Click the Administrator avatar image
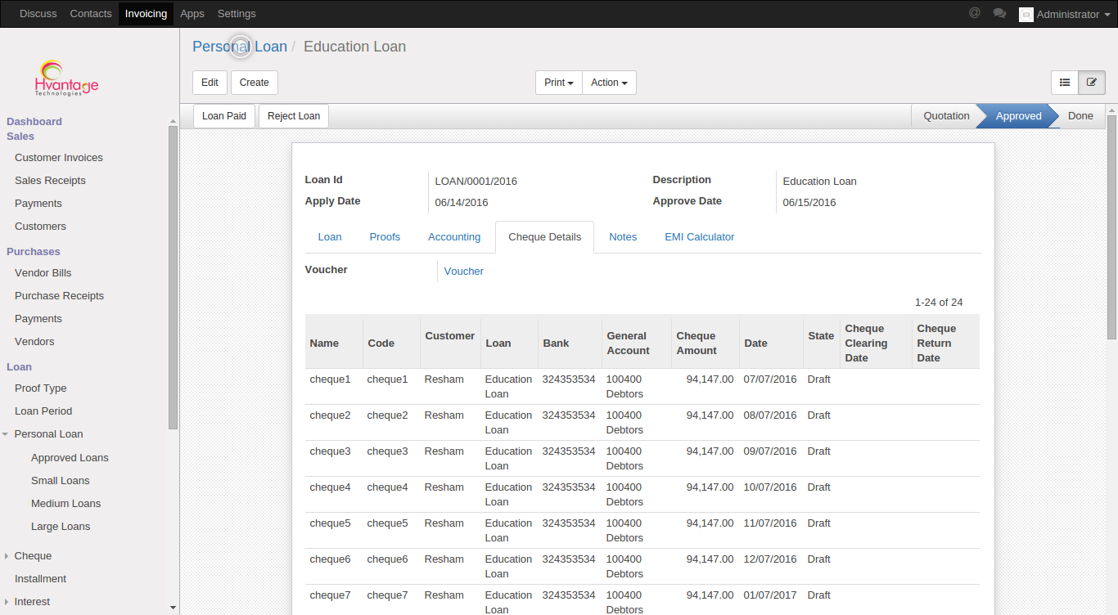The width and height of the screenshot is (1118, 615). pyautogui.click(x=1026, y=14)
